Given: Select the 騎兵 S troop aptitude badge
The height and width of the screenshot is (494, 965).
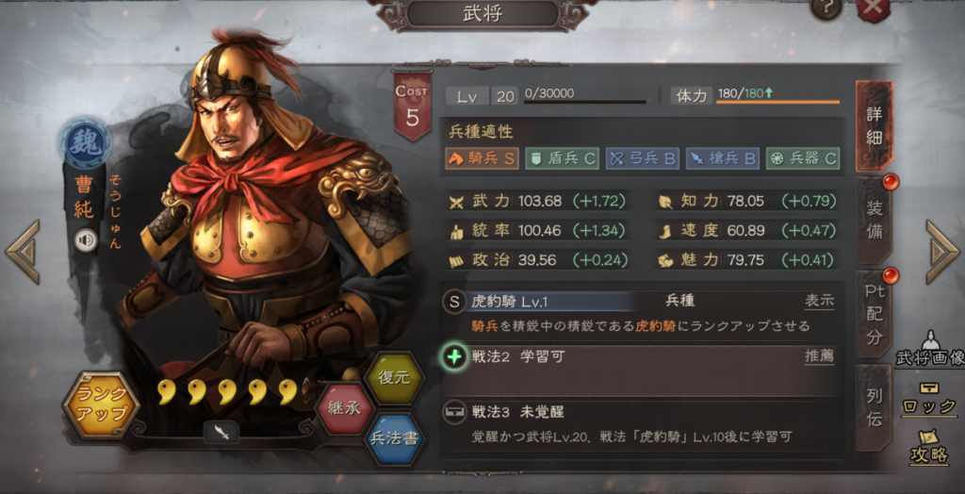Looking at the screenshot, I should (482, 158).
